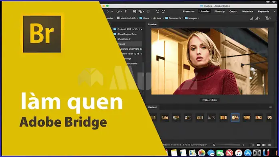This screenshot has height=157, width=279.
Task: Expand the workspace switcher chevron
Action: tap(275, 11)
